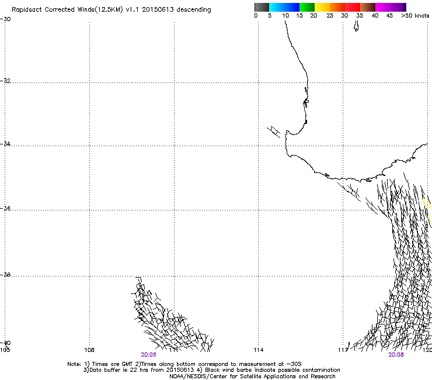Click the '114' longitude axis label

259,350
